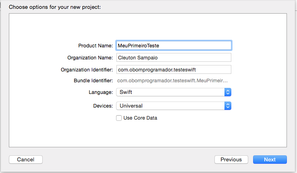
Task: Click the Product Name field containing MeuPrimeiroTeste
Action: click(x=174, y=45)
